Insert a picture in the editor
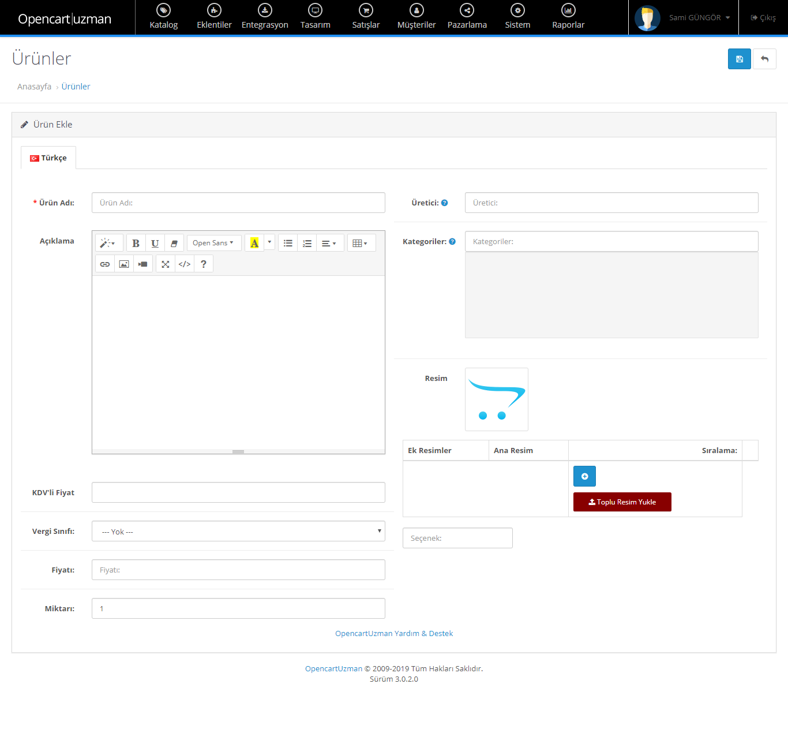Viewport: 788px width, 744px height. pyautogui.click(x=124, y=264)
